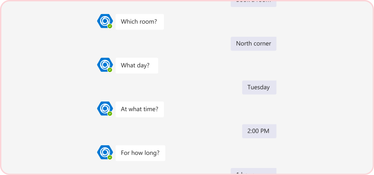Click the "Tuesday" reply bubble
The width and height of the screenshot is (374, 175).
(x=259, y=87)
